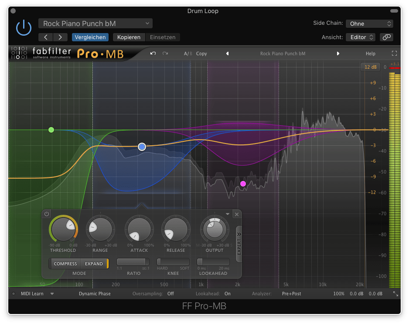Select COMPRESS mode
The image size is (409, 324).
click(65, 264)
